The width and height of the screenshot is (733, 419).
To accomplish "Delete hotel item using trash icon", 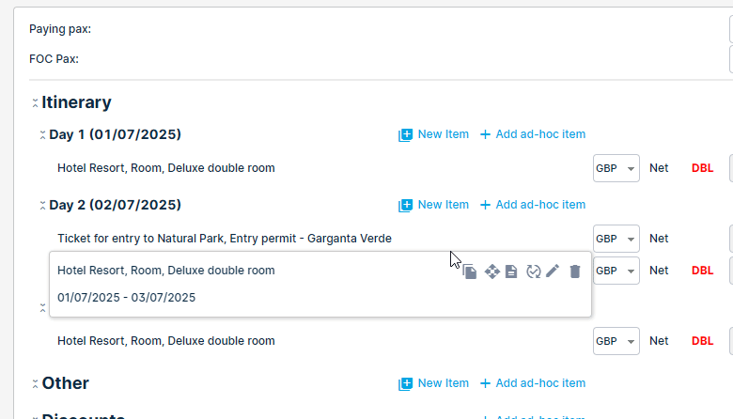I will (575, 272).
